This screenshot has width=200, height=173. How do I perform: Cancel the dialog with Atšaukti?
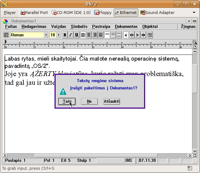112,101
